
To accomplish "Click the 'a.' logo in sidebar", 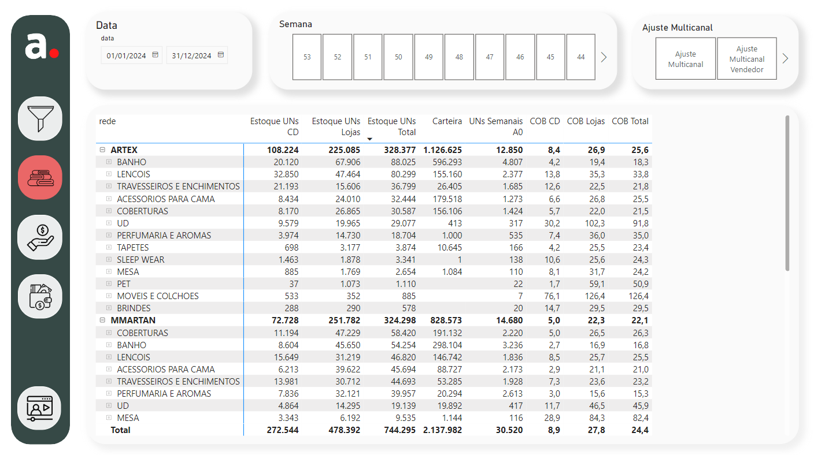I will tap(42, 47).
